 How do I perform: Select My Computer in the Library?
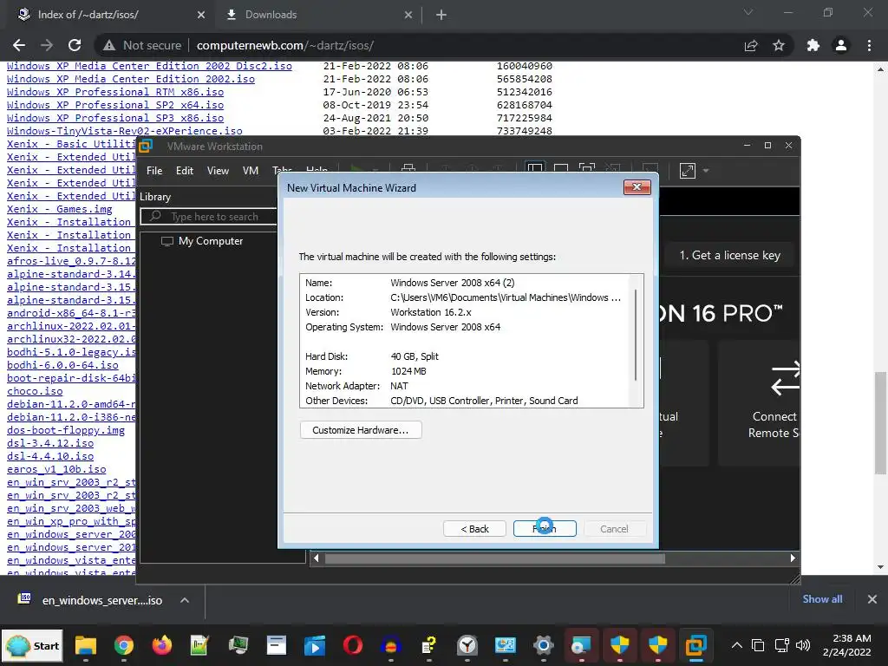(x=202, y=241)
